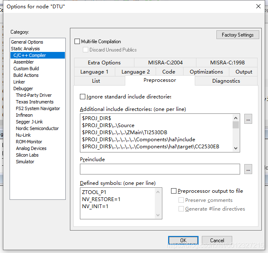Screen dimensions: 268x253
Task: Click the Factory Settings button
Action: (238, 35)
